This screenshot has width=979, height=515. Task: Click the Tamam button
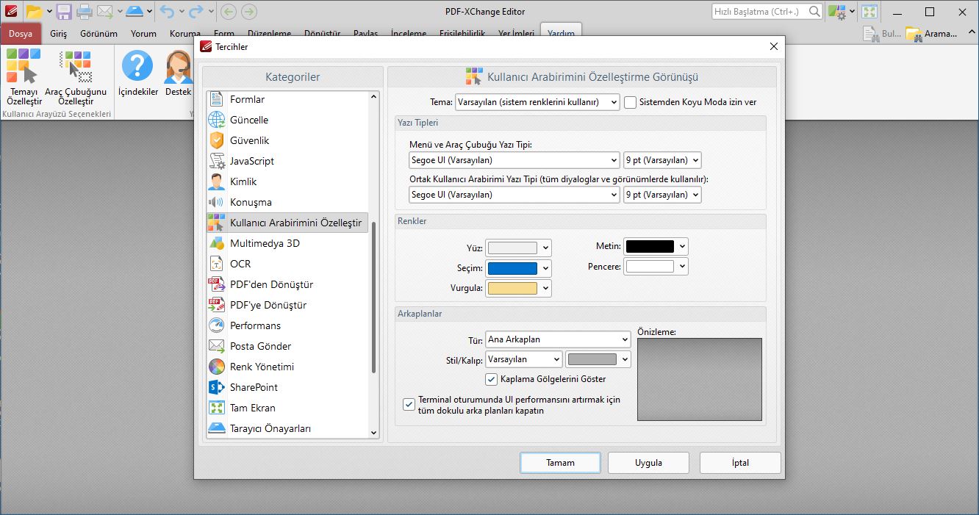[x=560, y=463]
